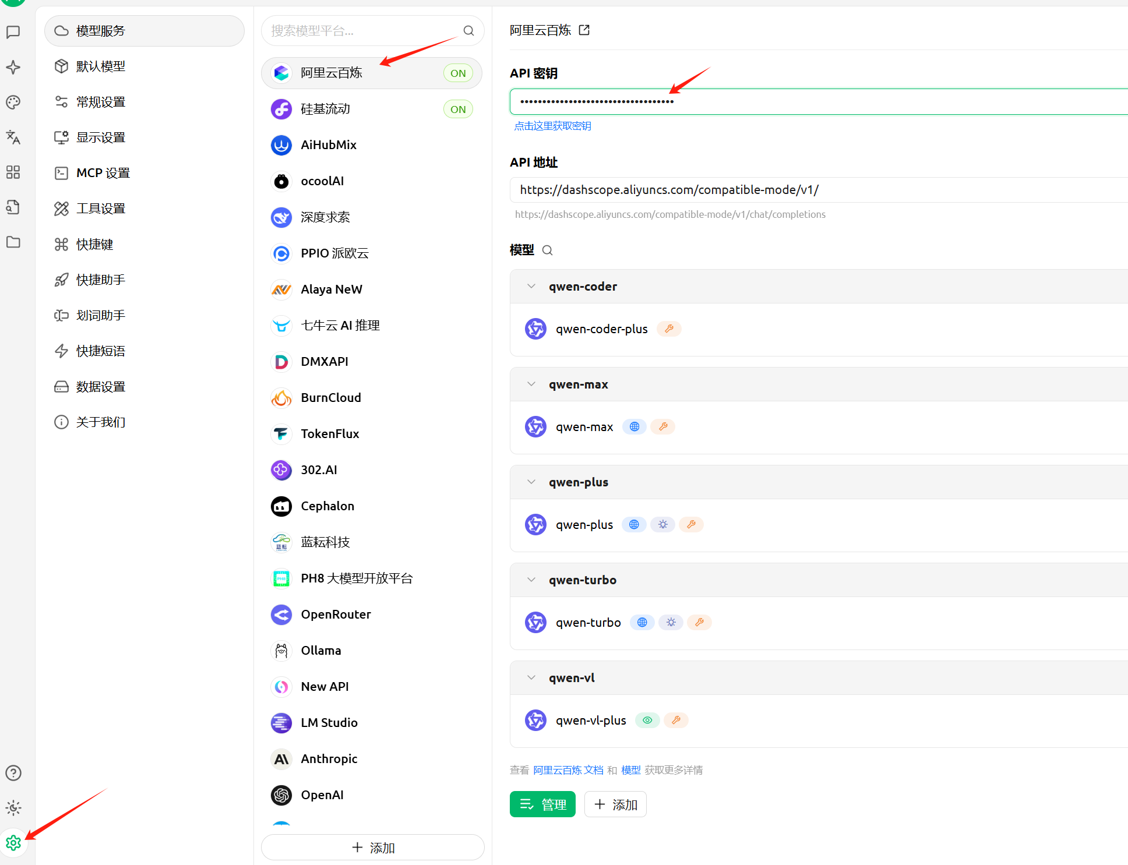Viewport: 1128px width, 865px height.
Task: Collapse the qwen-turbo model group
Action: click(x=531, y=580)
